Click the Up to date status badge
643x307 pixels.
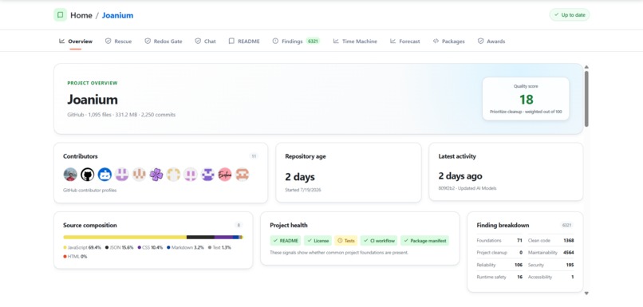tap(569, 15)
